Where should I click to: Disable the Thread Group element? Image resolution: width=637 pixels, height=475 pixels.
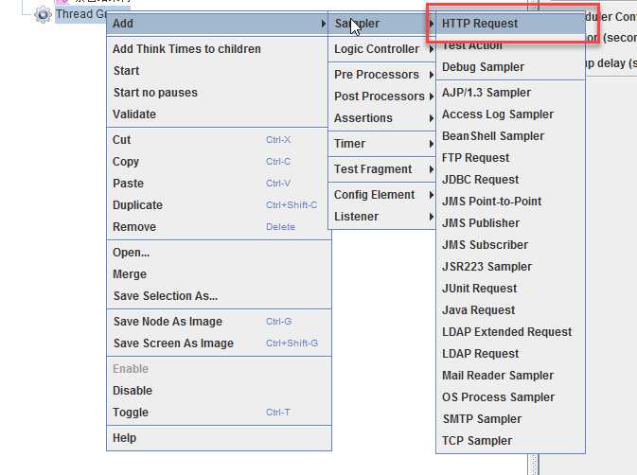click(133, 391)
